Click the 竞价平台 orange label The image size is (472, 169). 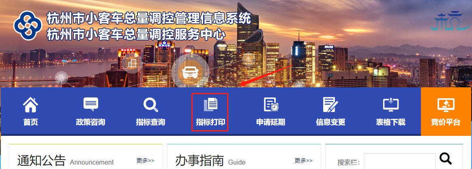[x=446, y=123]
